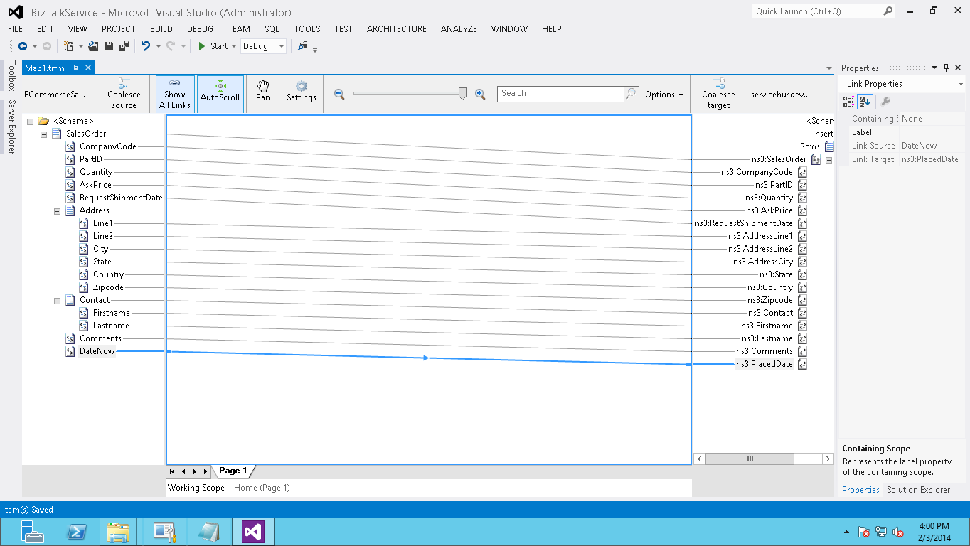Click the Find in Files toolbar icon
970x546 pixels.
304,46
